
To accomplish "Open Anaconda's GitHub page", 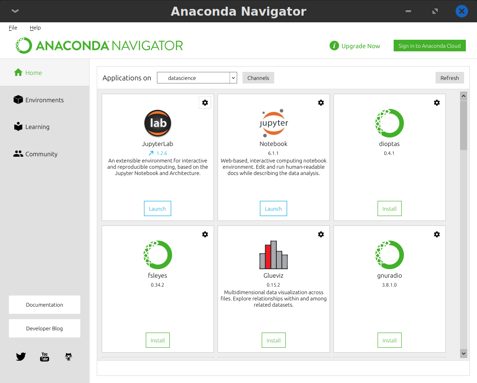I will [x=68, y=357].
